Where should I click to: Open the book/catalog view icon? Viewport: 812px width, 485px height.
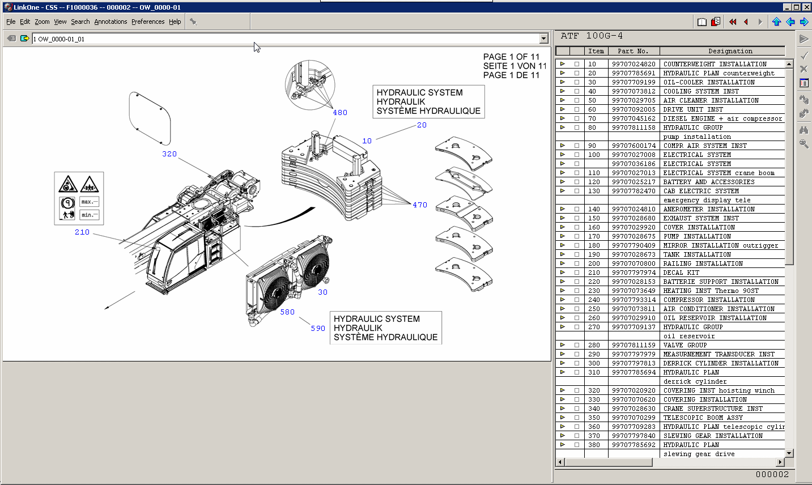(x=702, y=22)
